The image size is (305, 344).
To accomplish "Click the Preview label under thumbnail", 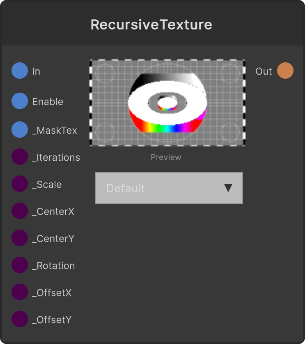I will pos(166,157).
